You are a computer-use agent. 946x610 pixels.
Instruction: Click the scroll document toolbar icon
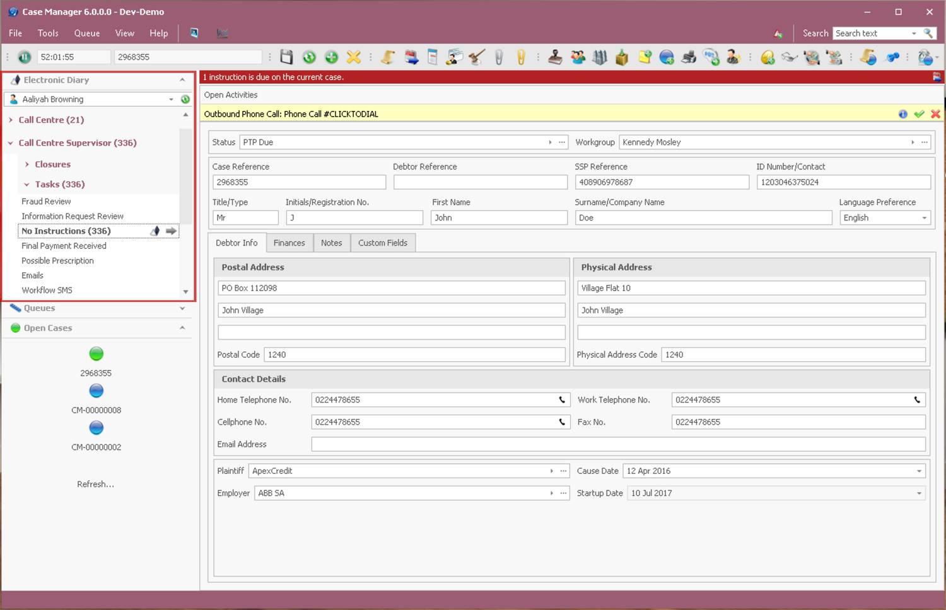click(388, 57)
